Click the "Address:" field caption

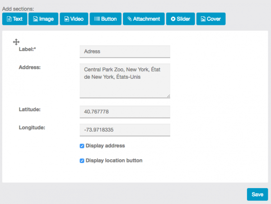[30, 68]
